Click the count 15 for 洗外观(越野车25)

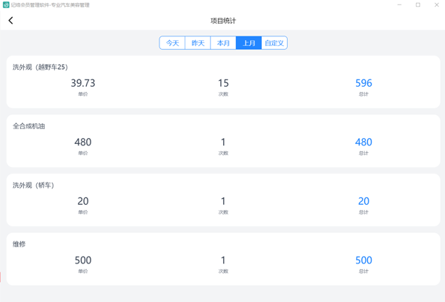(x=223, y=83)
